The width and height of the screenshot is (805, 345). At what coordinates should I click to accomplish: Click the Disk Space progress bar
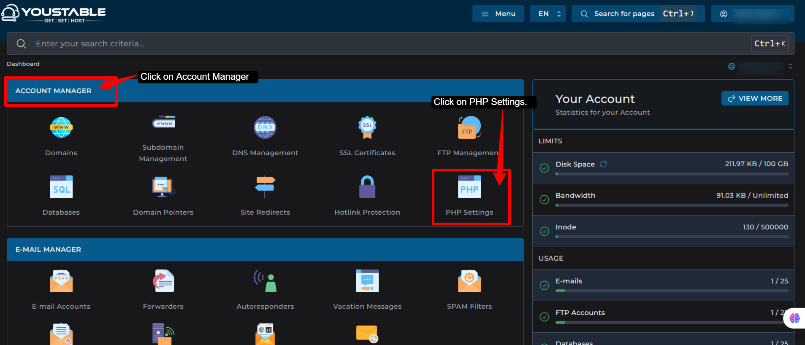click(x=672, y=174)
